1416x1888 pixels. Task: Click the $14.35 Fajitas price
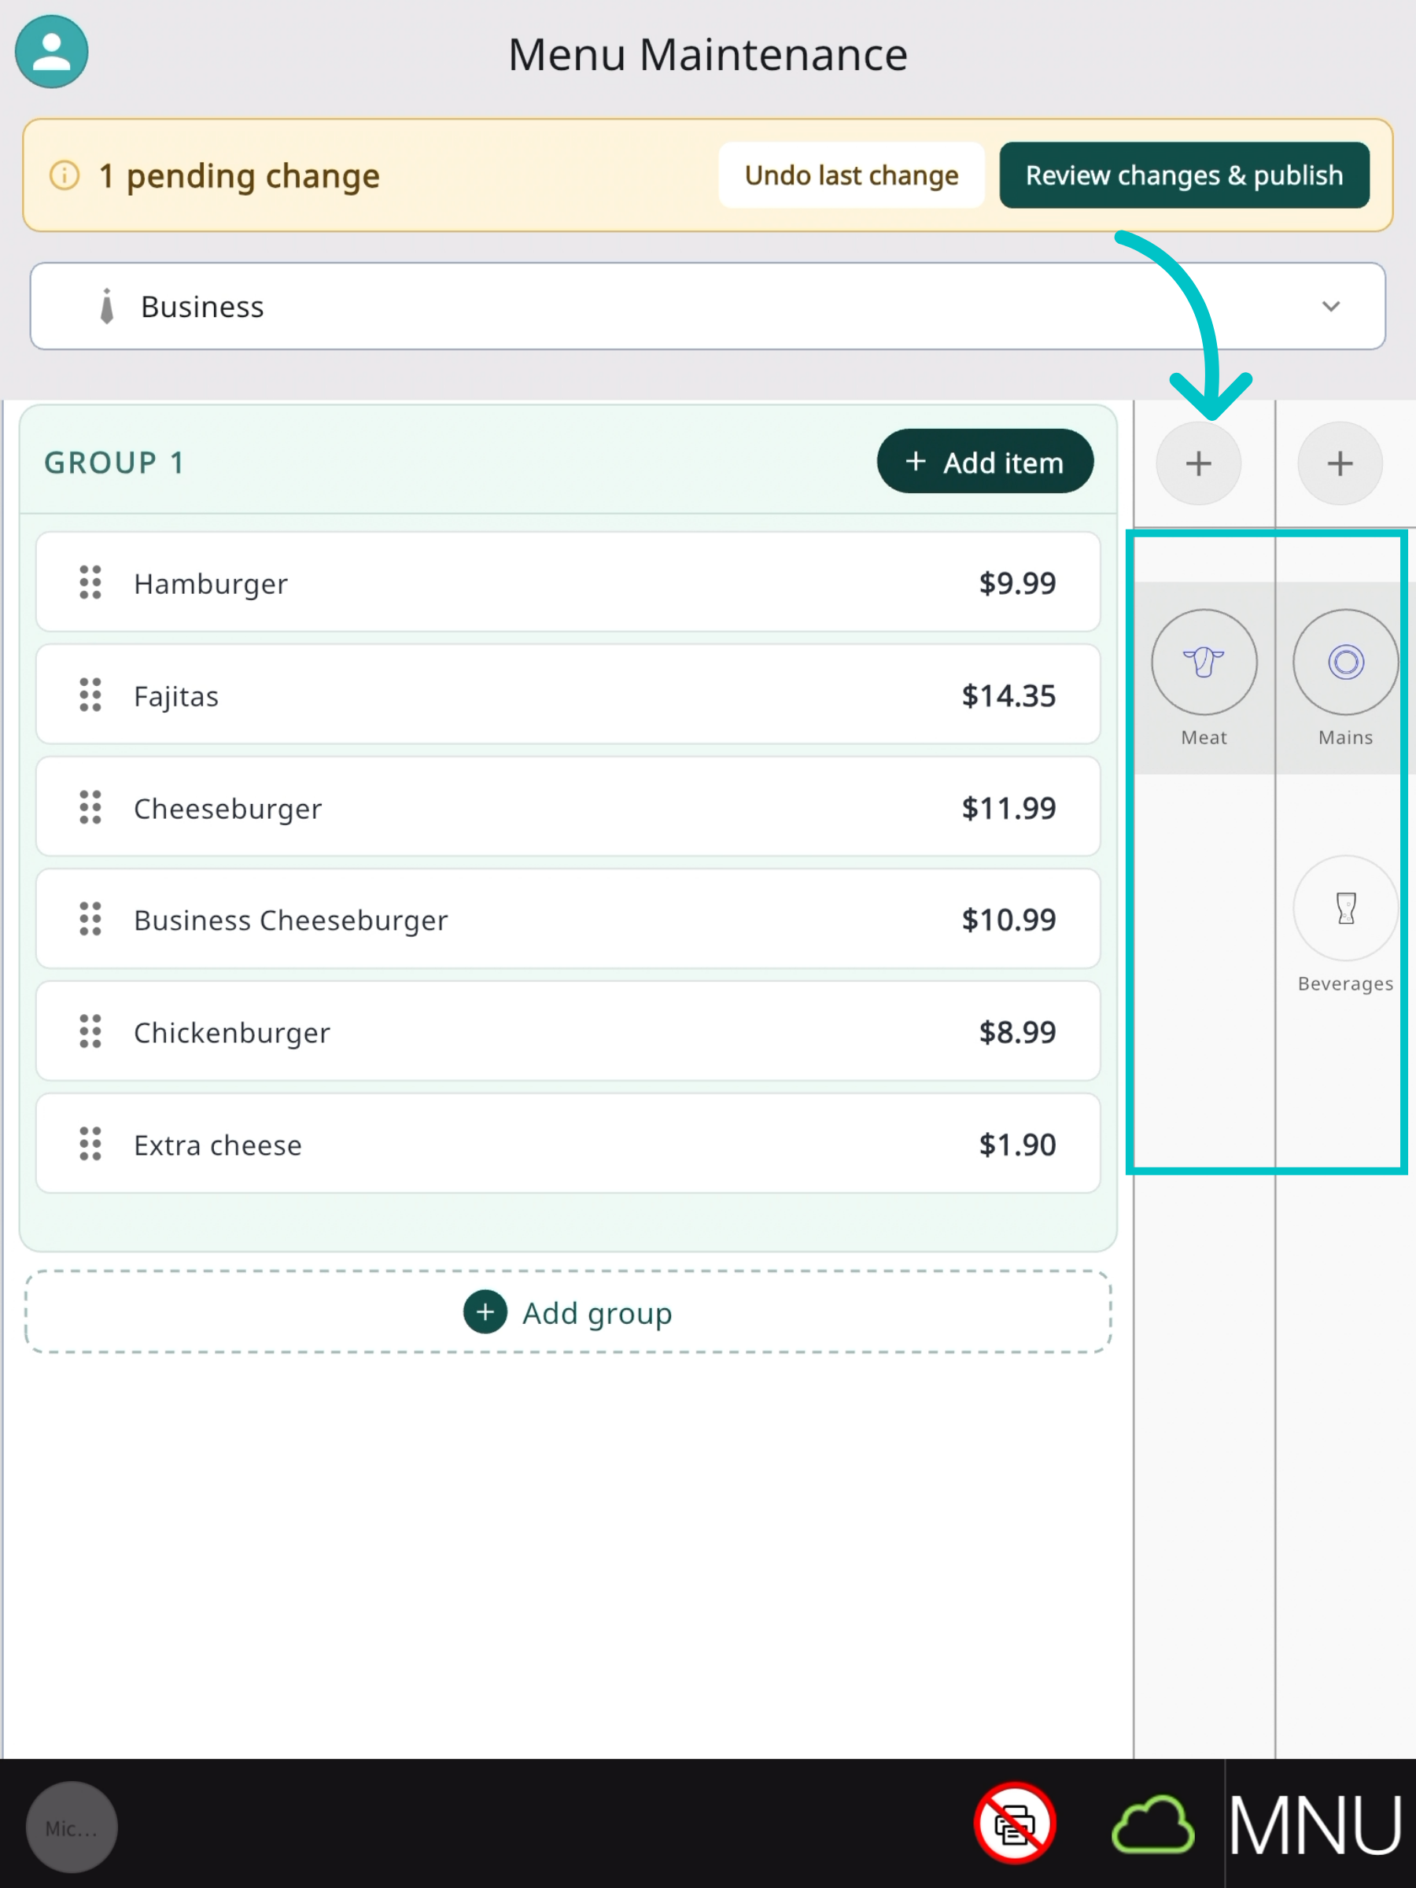(1008, 695)
